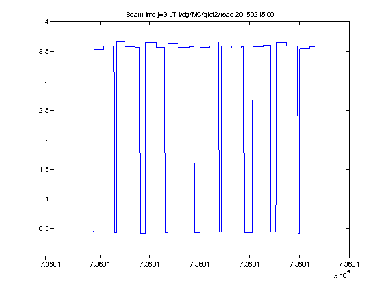
Task: Click the y-axis label 2
Action: (x=46, y=140)
